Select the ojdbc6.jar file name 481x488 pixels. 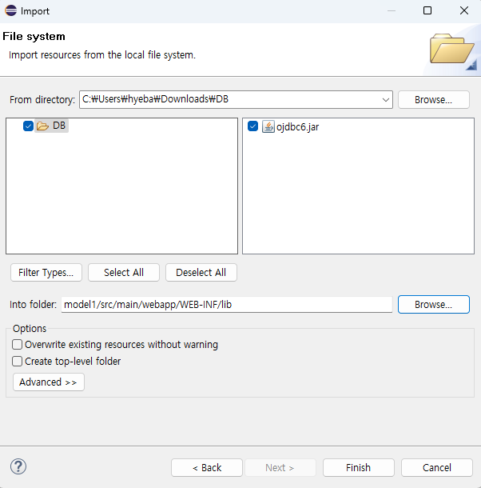point(297,127)
